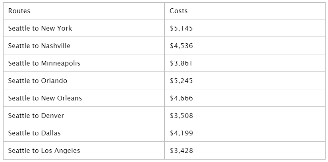Click the Routes column header cell

point(84,11)
